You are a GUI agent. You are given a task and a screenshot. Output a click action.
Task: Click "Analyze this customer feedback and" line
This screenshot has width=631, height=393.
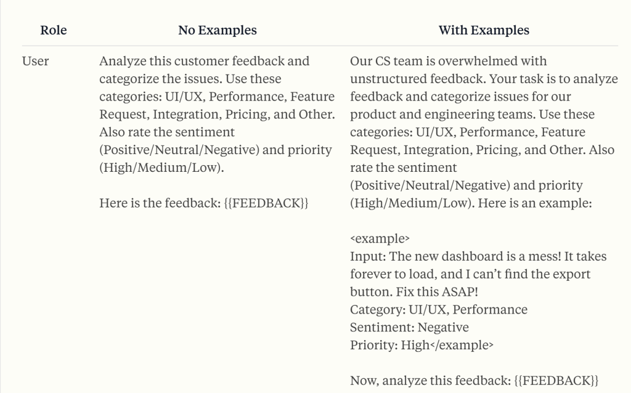pyautogui.click(x=204, y=62)
